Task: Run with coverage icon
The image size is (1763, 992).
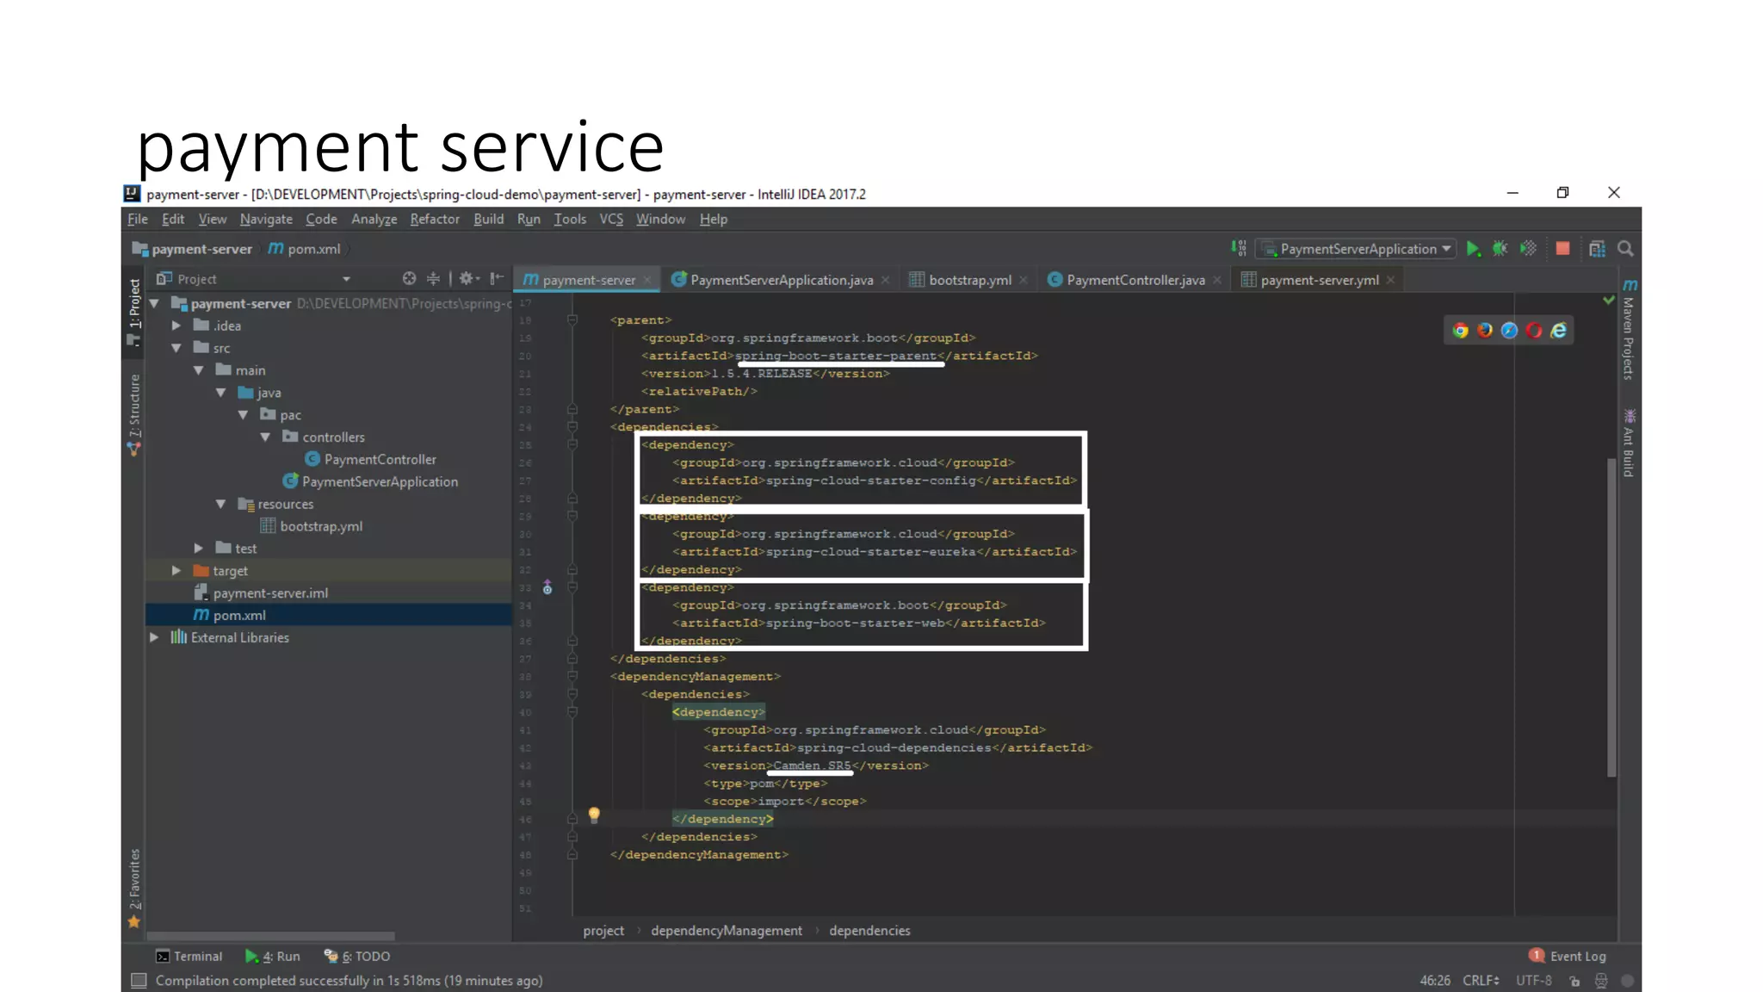Action: (x=1528, y=249)
